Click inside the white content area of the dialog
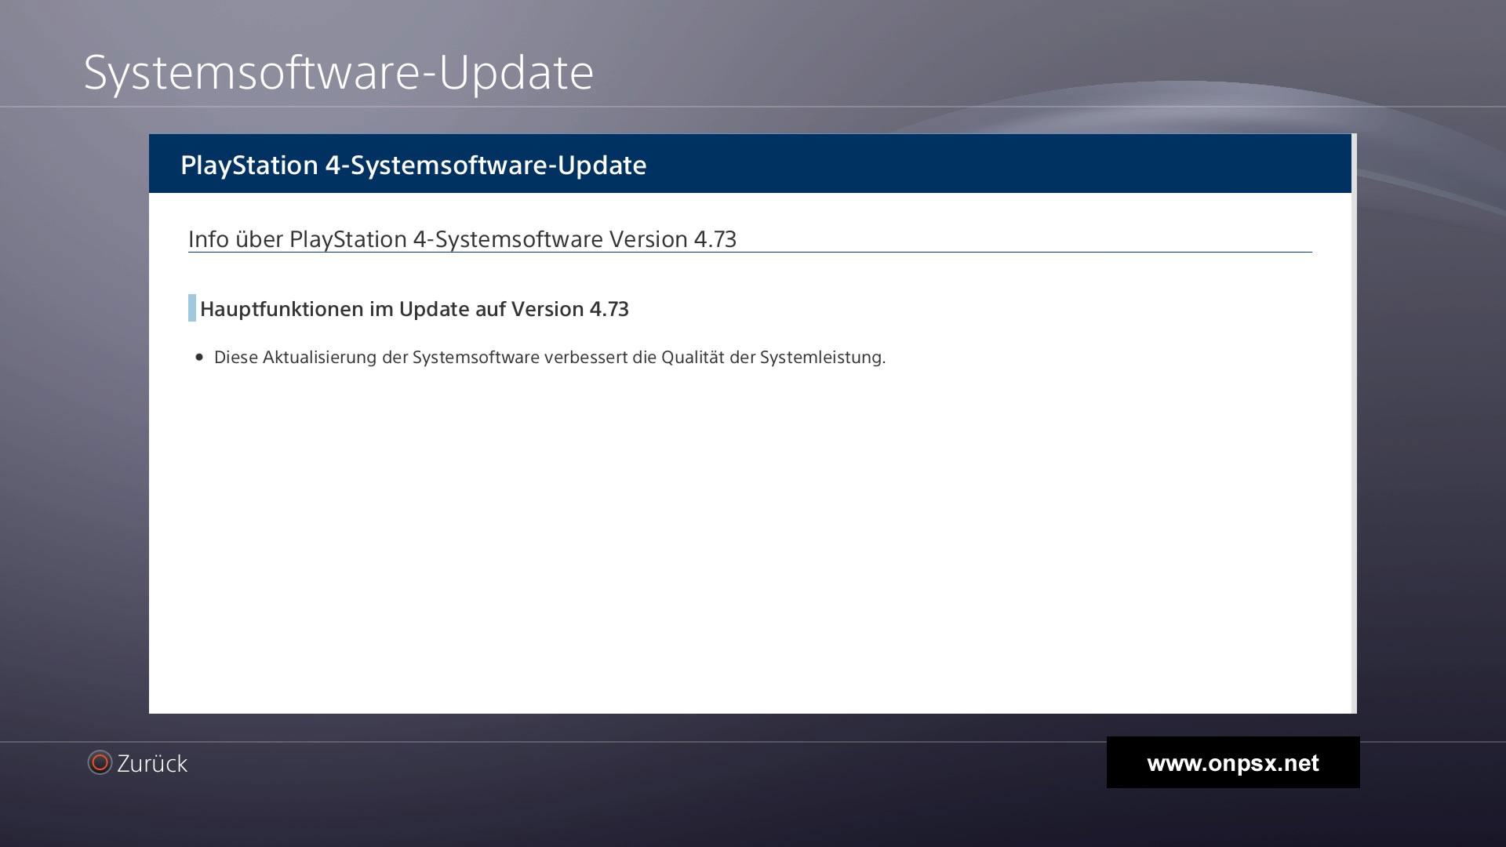Screen dimensions: 1506x847 [x=749, y=533]
